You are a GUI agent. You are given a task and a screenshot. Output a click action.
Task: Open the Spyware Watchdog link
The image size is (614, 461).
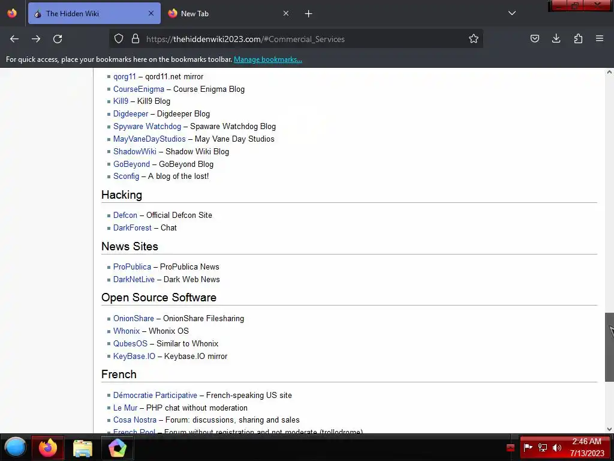coord(148,126)
